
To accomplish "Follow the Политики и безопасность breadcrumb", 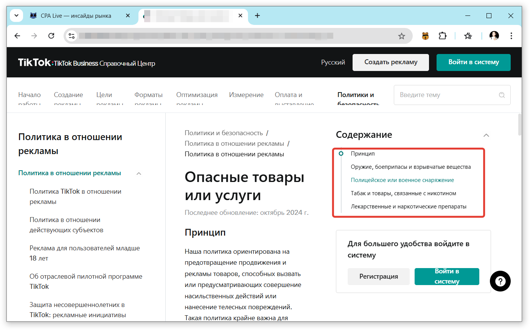I will pos(224,133).
